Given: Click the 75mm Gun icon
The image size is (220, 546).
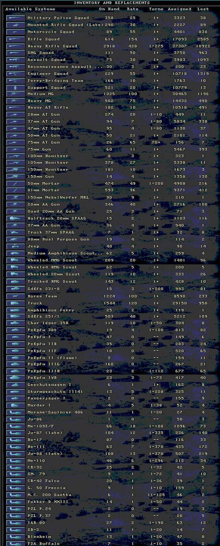Looking at the screenshot, I should (16, 149).
